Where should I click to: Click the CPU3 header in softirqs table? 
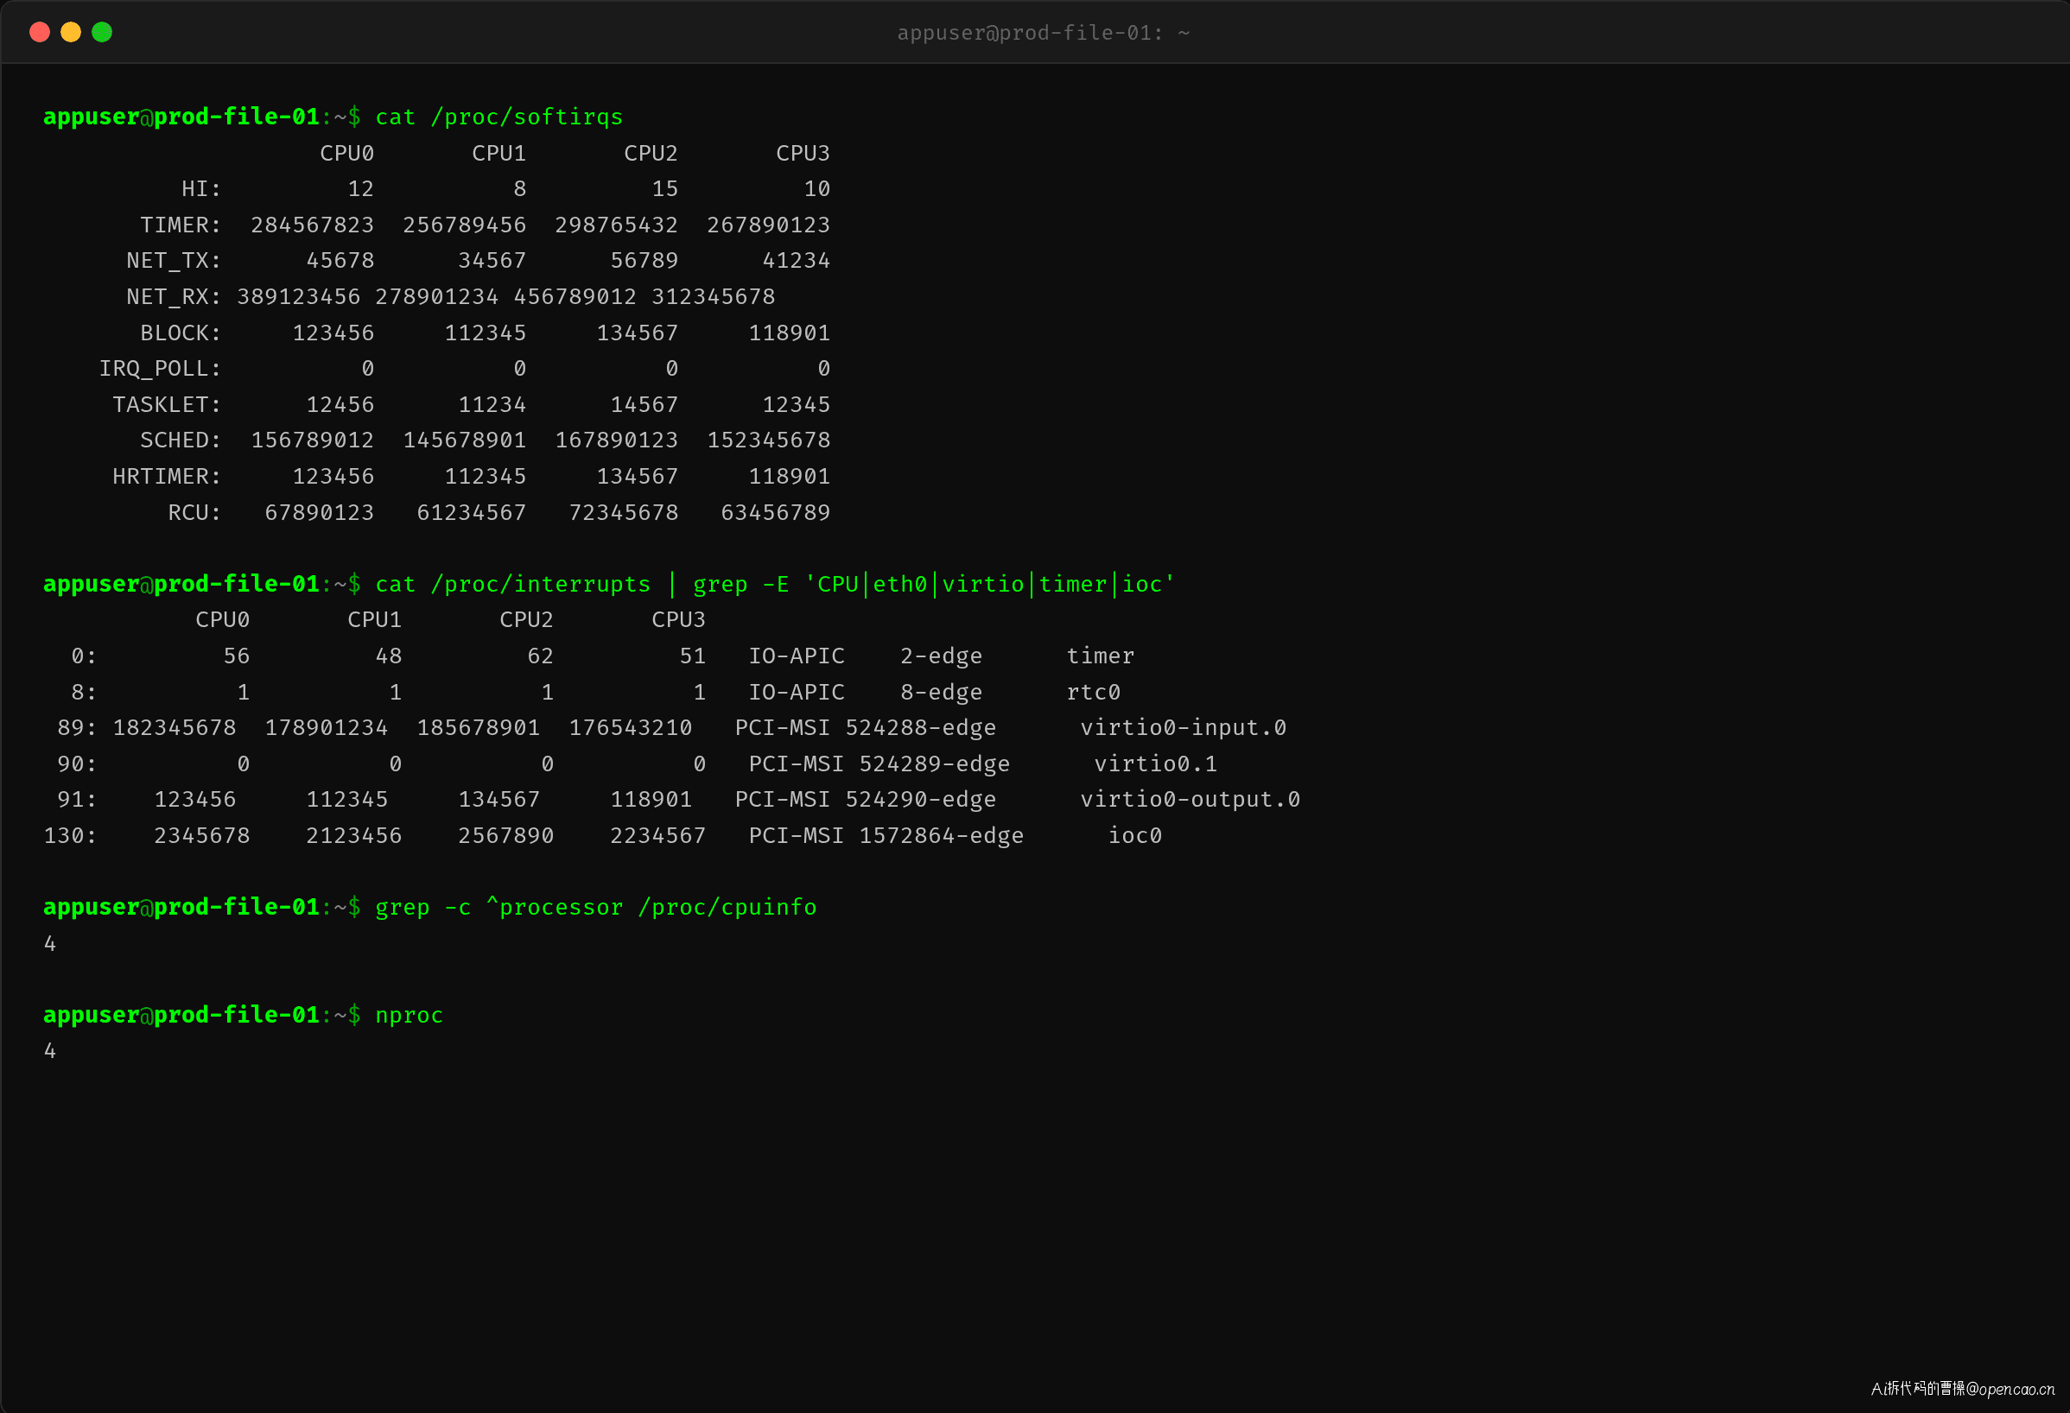click(x=803, y=153)
